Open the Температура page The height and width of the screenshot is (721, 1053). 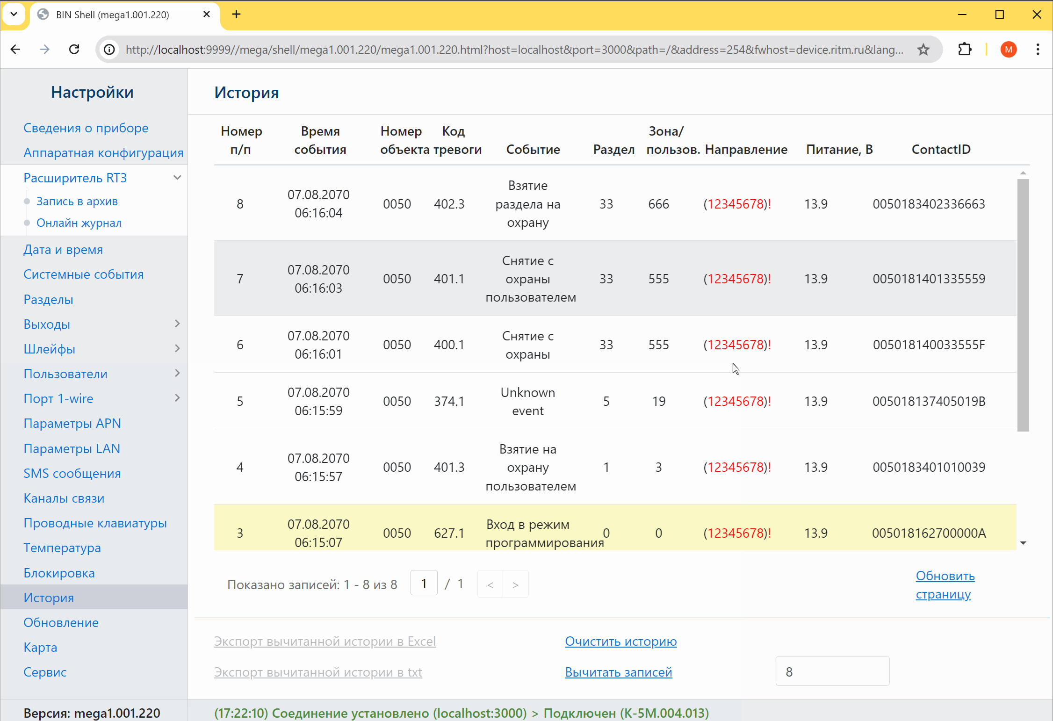(x=62, y=548)
